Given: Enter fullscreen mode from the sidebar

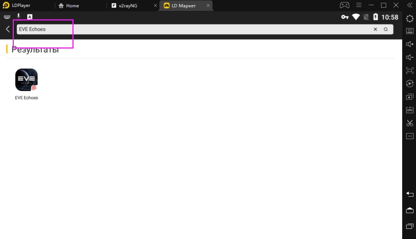Looking at the screenshot, I should (409, 70).
